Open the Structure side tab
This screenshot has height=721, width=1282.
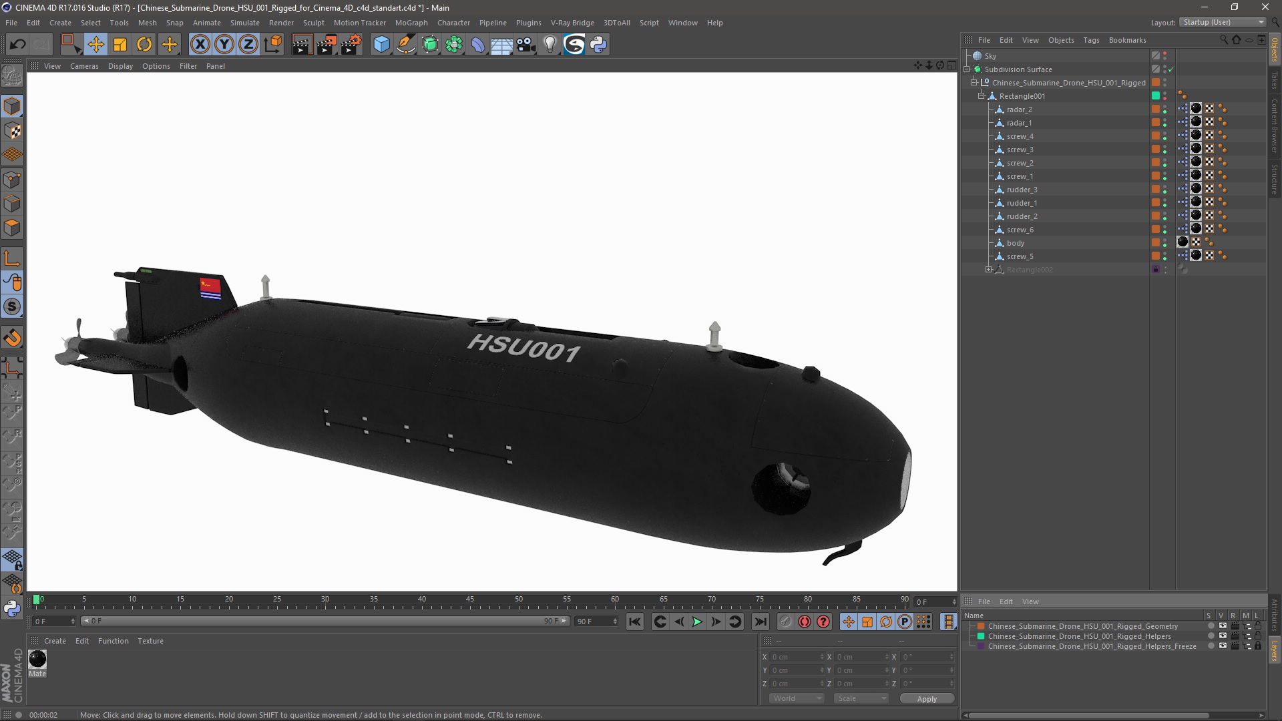[1274, 179]
